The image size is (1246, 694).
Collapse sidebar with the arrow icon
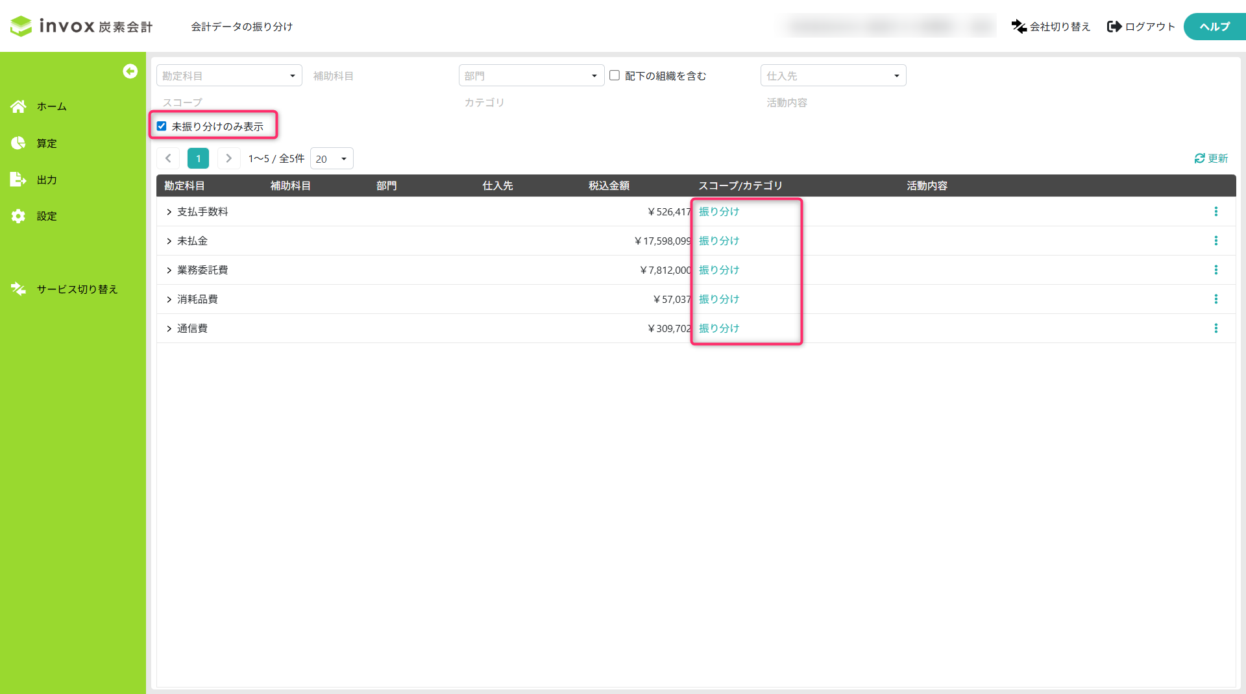130,71
